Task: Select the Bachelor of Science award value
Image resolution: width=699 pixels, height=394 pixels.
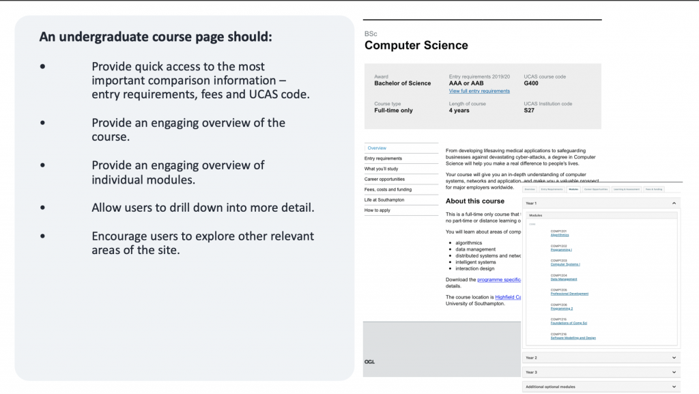Action: (403, 83)
